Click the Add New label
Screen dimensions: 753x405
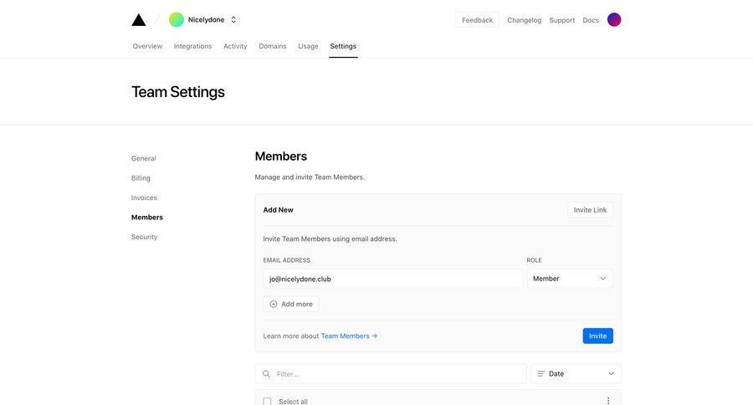[278, 210]
